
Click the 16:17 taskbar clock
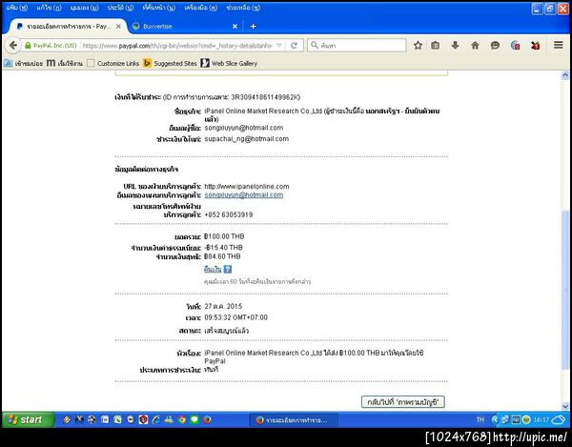[541, 419]
